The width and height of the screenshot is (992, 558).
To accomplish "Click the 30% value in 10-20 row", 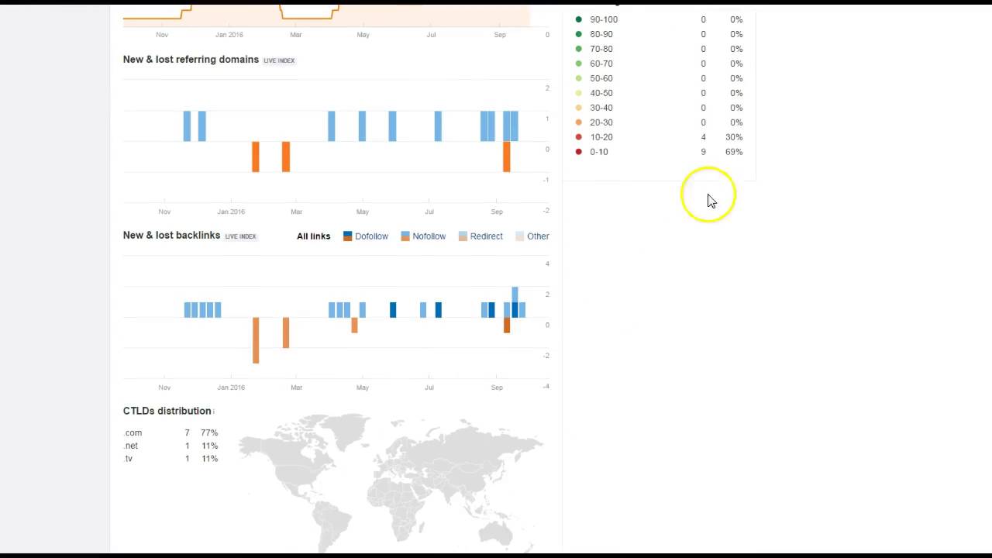I will (x=733, y=137).
